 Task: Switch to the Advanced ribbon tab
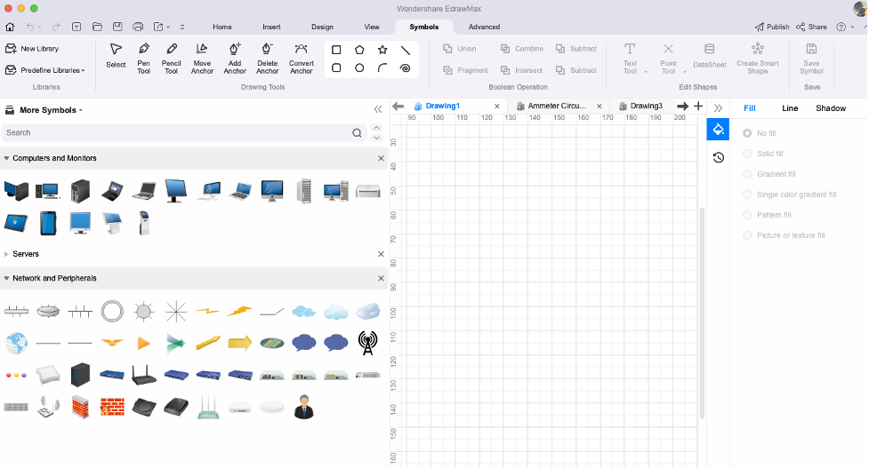484,27
